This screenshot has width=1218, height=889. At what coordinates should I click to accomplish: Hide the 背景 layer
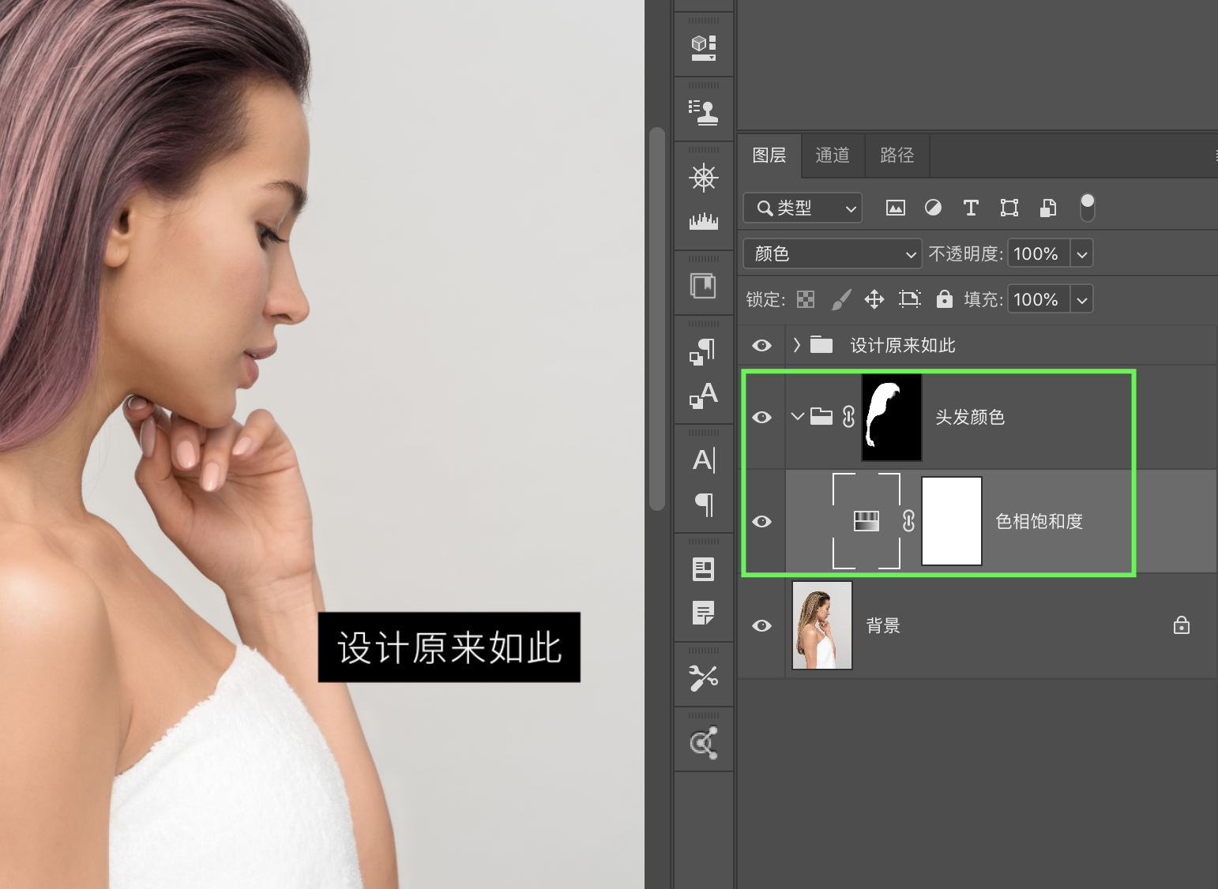point(761,625)
